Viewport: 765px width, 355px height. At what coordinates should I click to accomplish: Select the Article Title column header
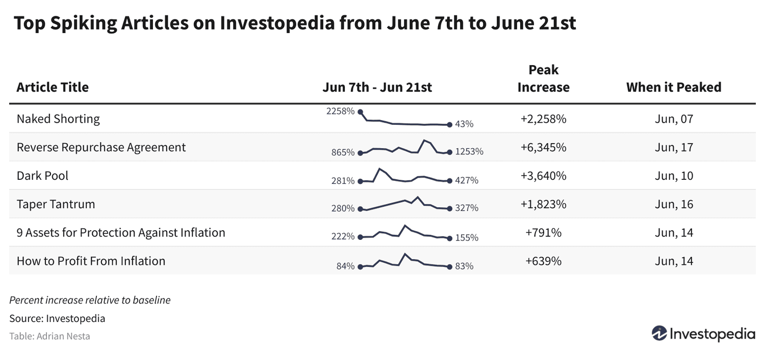[53, 87]
